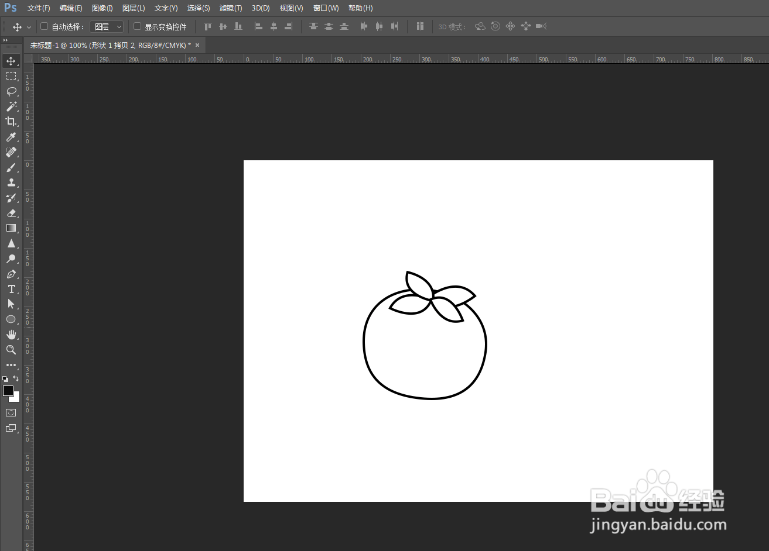
Task: Toggle Quick Mask mode icon
Action: pos(11,412)
